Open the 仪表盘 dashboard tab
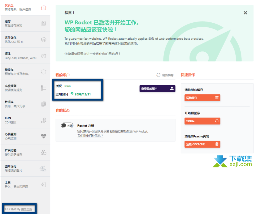This screenshot has height=214, width=257. tap(25, 7)
